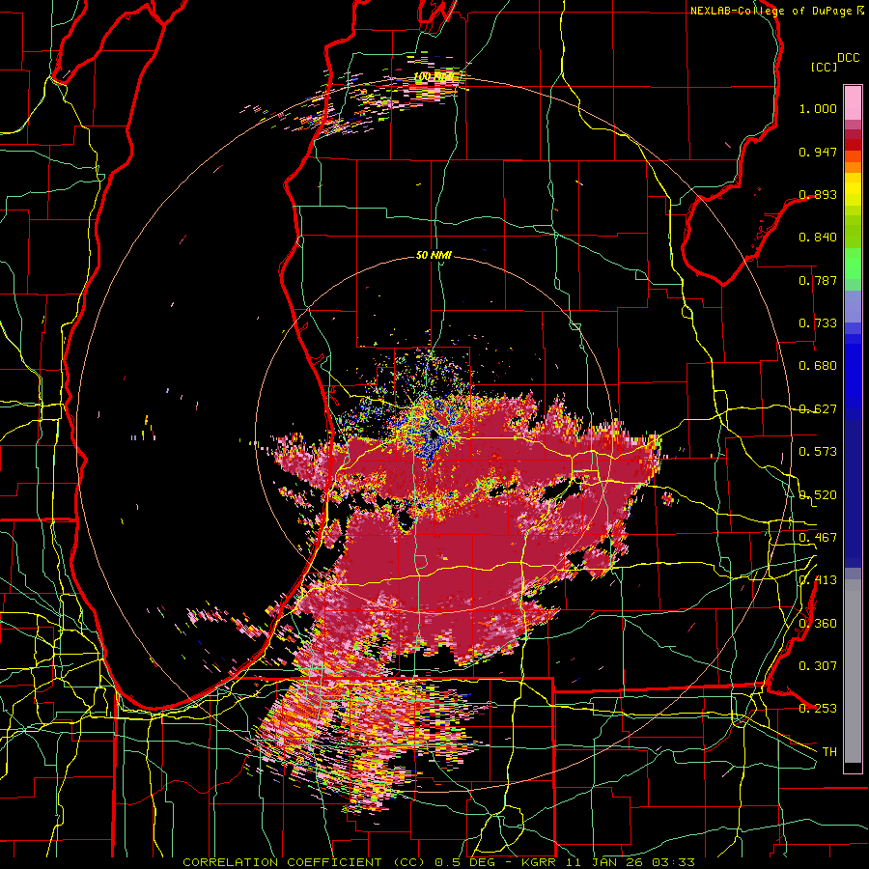Select the 0.360 scale value
The image size is (869, 869).
pyautogui.click(x=818, y=624)
